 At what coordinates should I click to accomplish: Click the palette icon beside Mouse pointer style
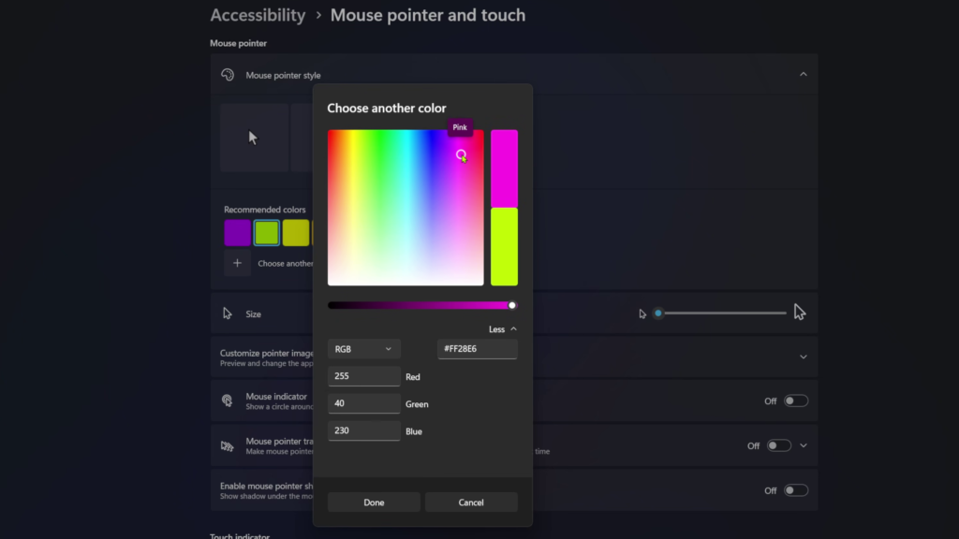pos(227,75)
